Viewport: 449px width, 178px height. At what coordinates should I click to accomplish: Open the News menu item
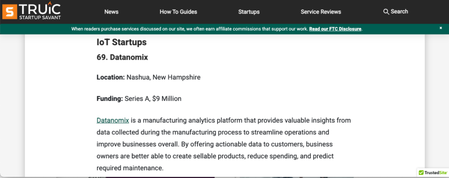111,12
